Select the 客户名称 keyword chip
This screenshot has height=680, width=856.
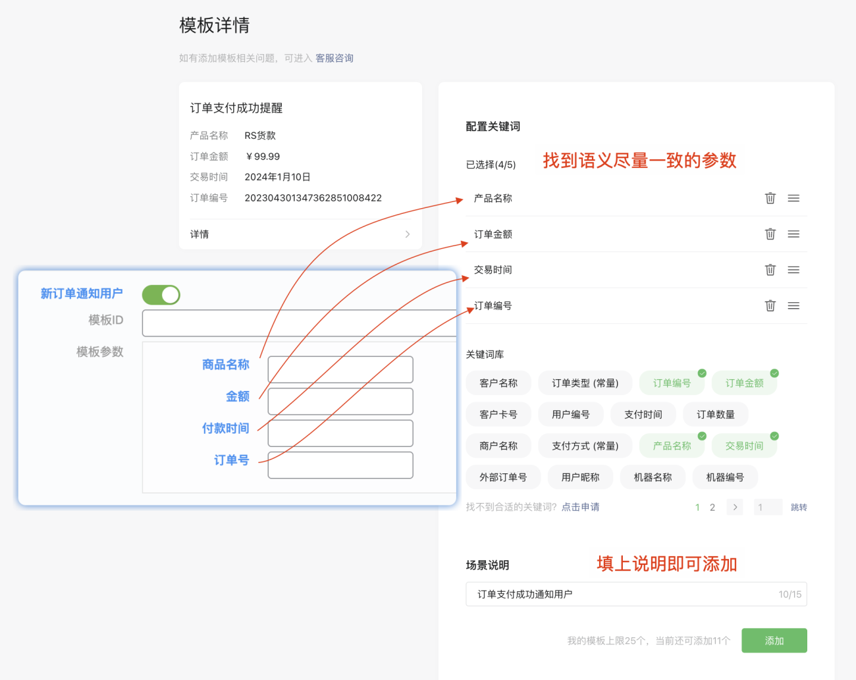pos(498,382)
